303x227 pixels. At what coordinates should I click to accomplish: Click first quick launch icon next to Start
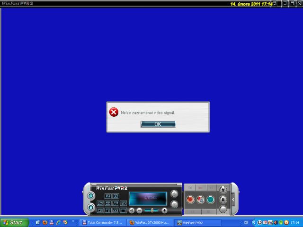[x=38, y=223]
